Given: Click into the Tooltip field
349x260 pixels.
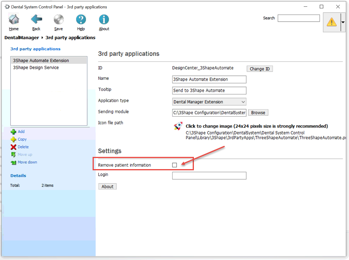Looking at the screenshot, I should (209, 90).
